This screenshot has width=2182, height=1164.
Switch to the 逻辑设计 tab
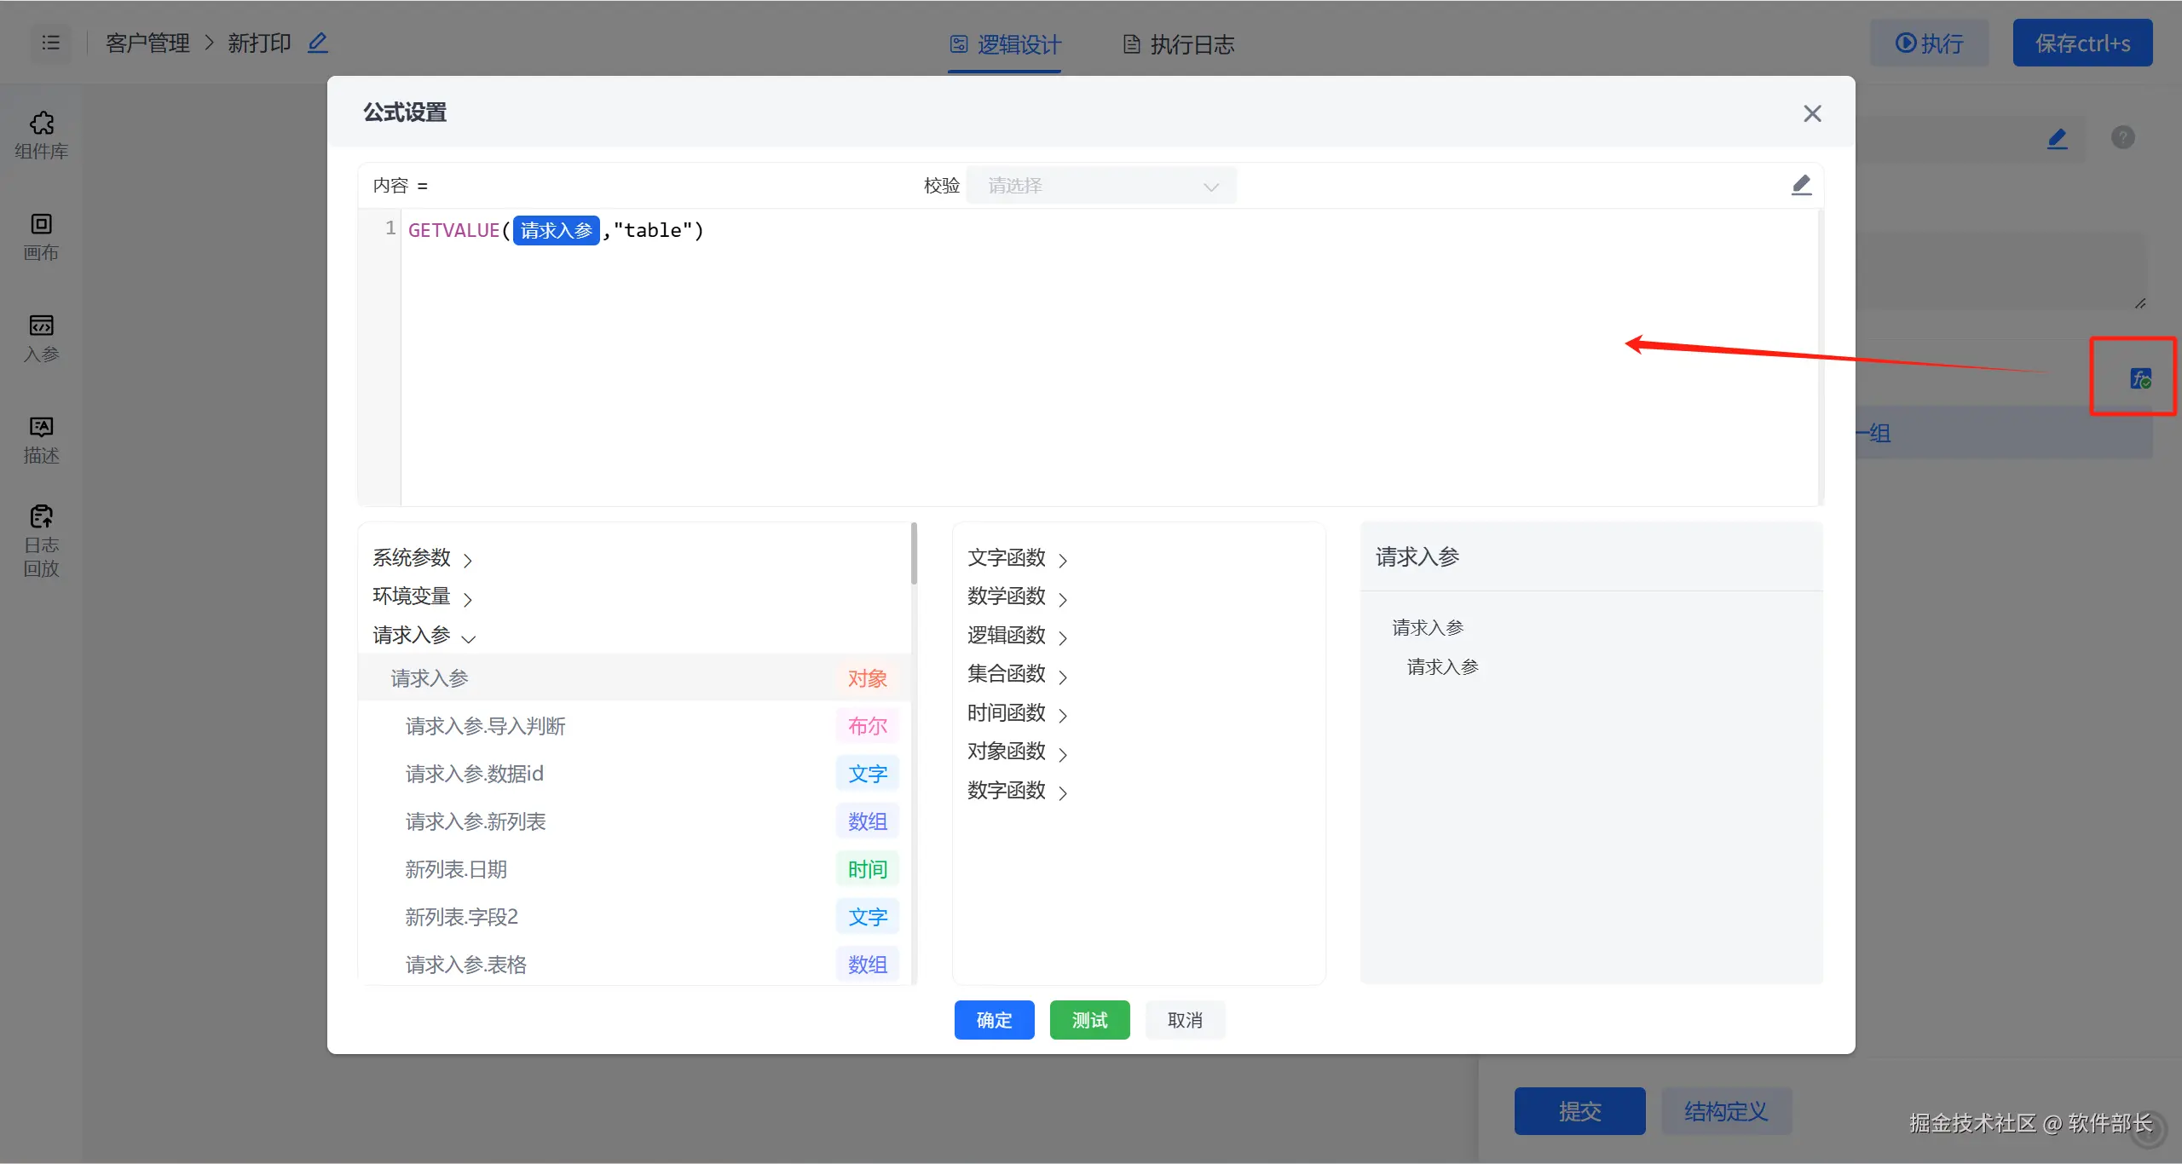coord(1006,44)
